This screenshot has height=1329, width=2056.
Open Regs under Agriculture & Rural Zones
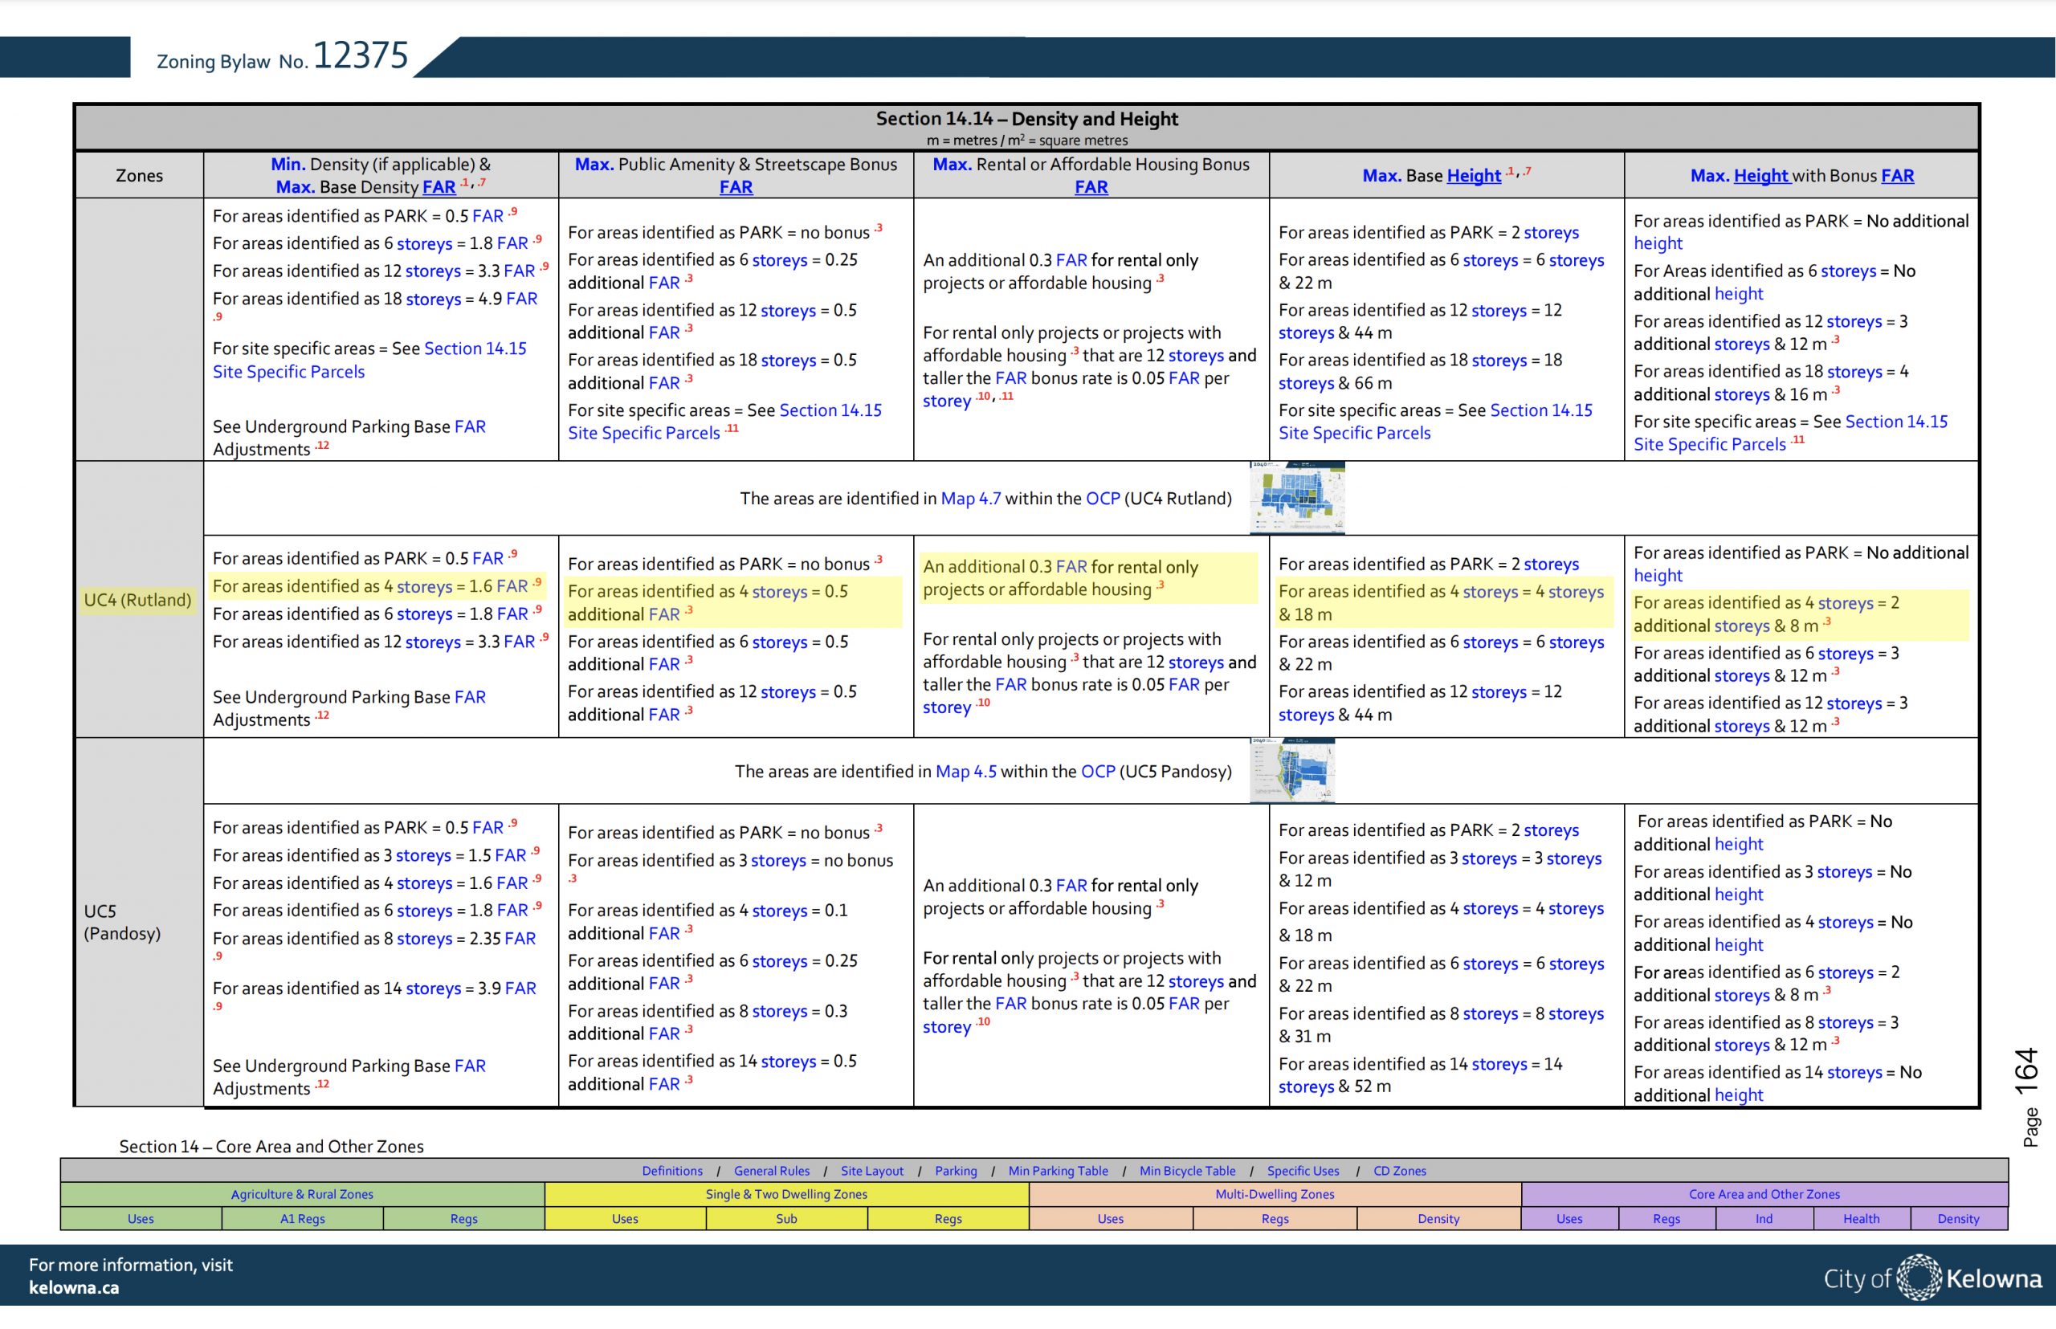click(463, 1218)
